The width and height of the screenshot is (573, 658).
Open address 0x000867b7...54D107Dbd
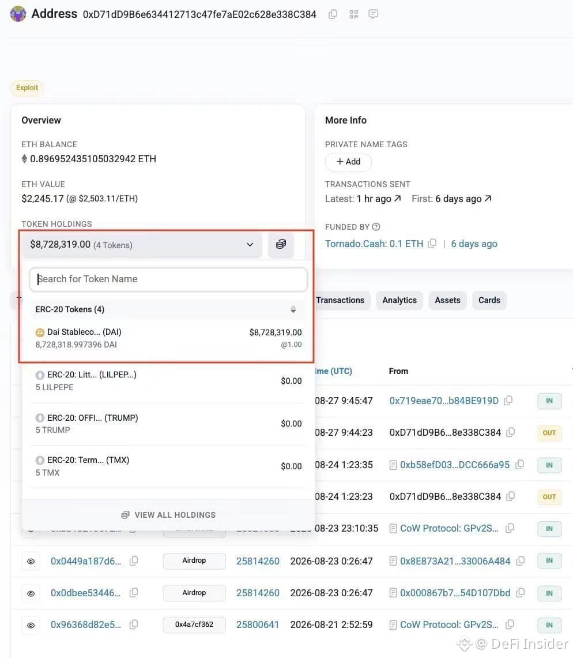click(x=455, y=593)
